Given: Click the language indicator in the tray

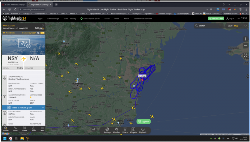Looking at the screenshot, I should tap(228, 138).
